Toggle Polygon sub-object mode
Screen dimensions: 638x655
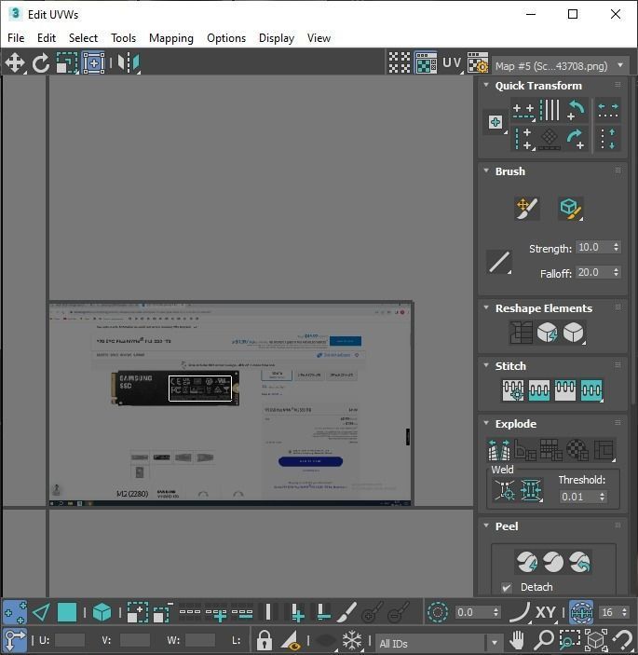click(x=67, y=612)
